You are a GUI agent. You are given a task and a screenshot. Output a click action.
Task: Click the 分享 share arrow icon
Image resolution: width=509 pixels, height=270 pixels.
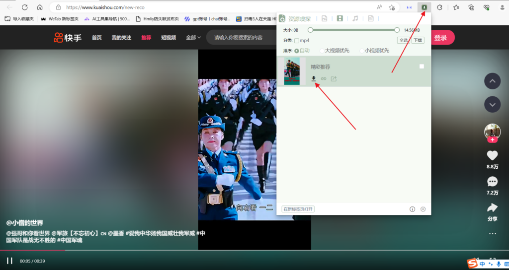click(x=492, y=207)
